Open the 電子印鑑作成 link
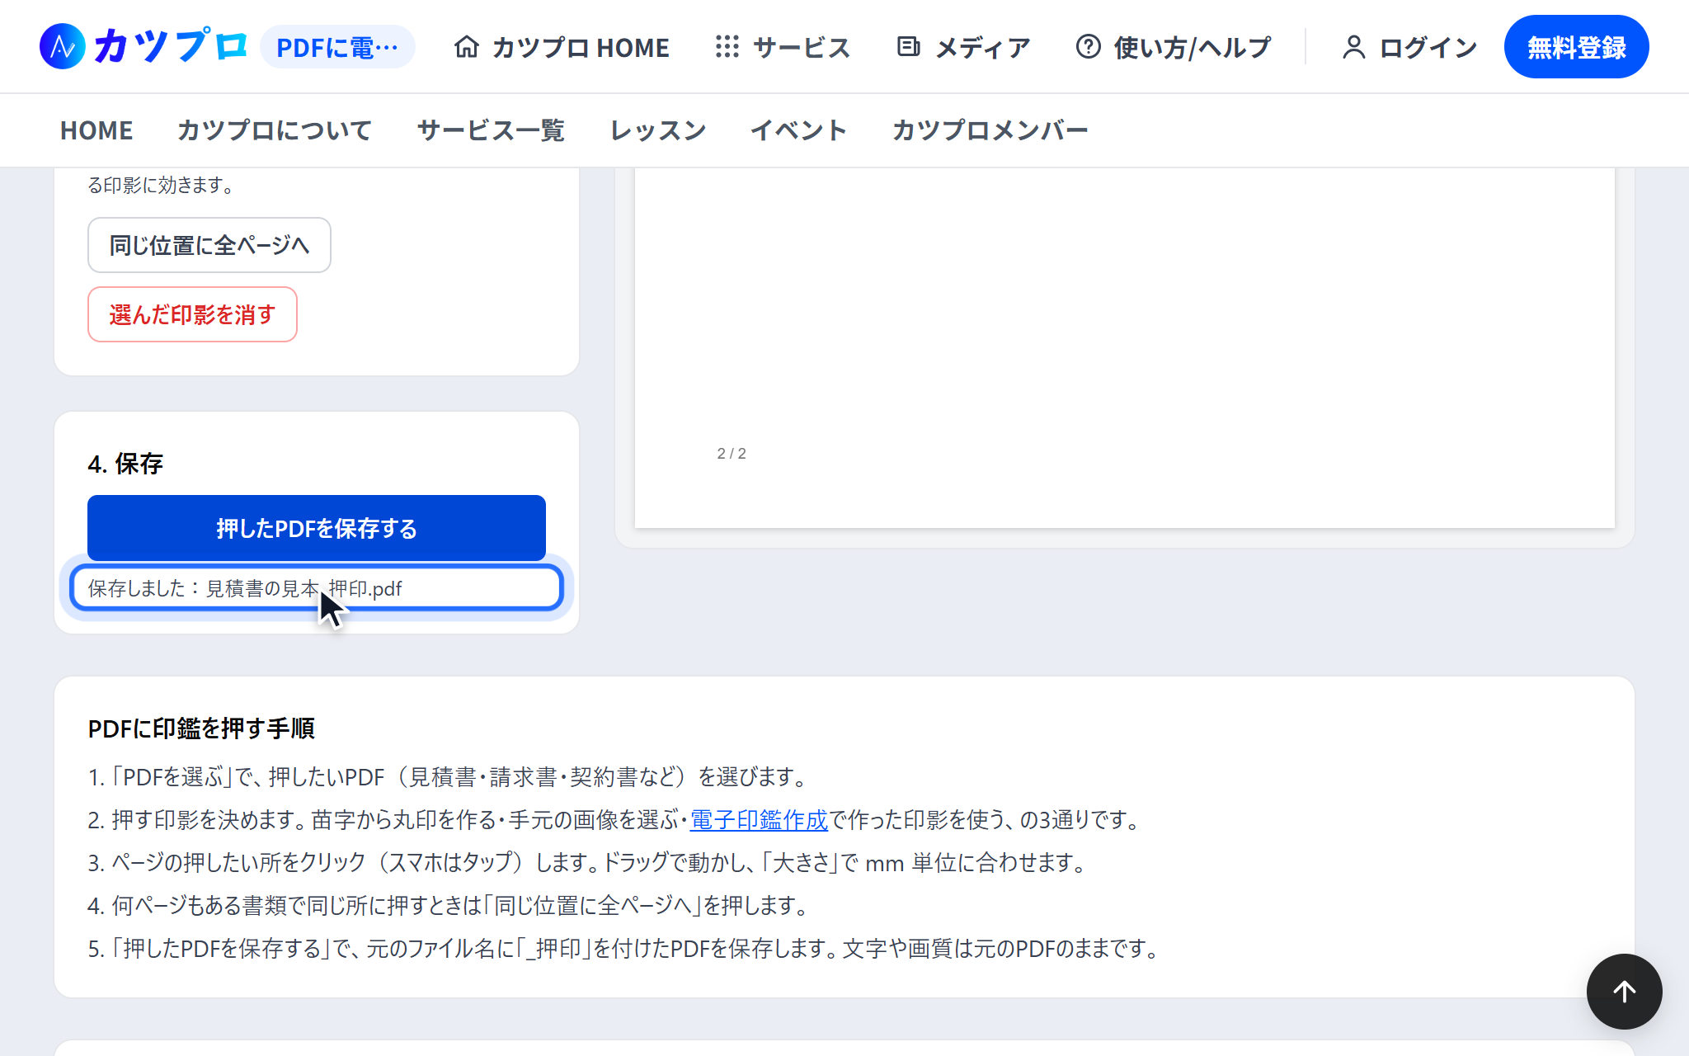This screenshot has height=1056, width=1689. (759, 820)
